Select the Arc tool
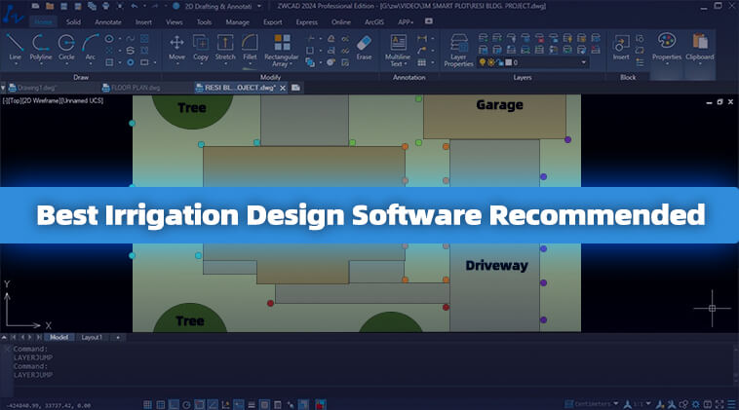Screen dimensions: 739x410 click(x=90, y=47)
